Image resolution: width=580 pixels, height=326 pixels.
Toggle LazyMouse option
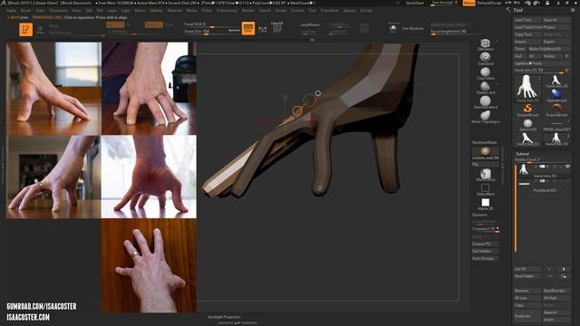(x=310, y=24)
